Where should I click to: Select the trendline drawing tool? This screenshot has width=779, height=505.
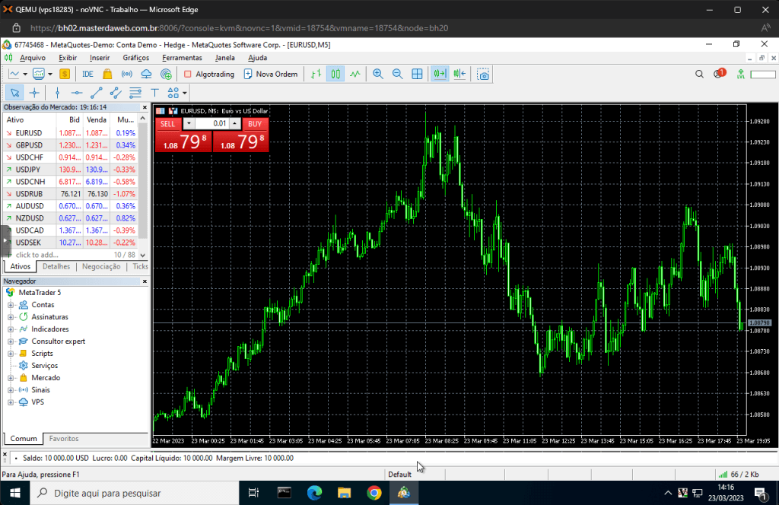coord(96,93)
